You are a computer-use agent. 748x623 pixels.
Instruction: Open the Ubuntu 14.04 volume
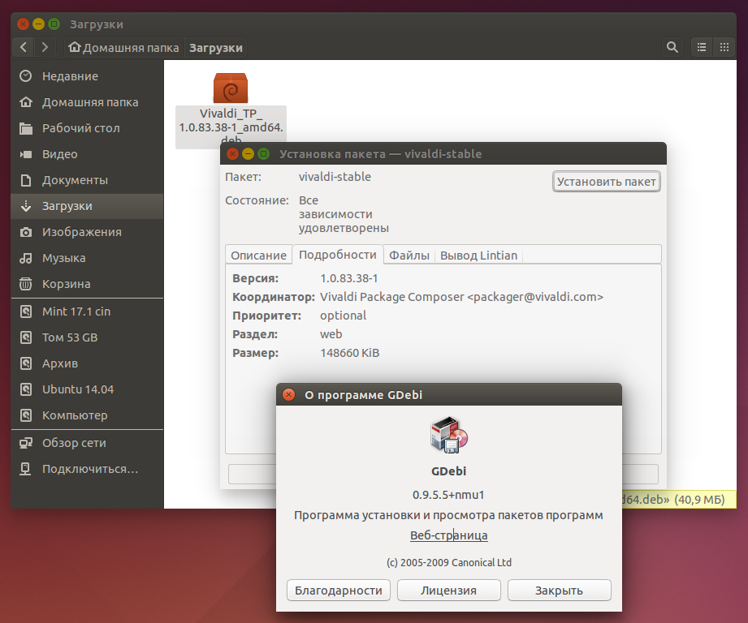87,389
